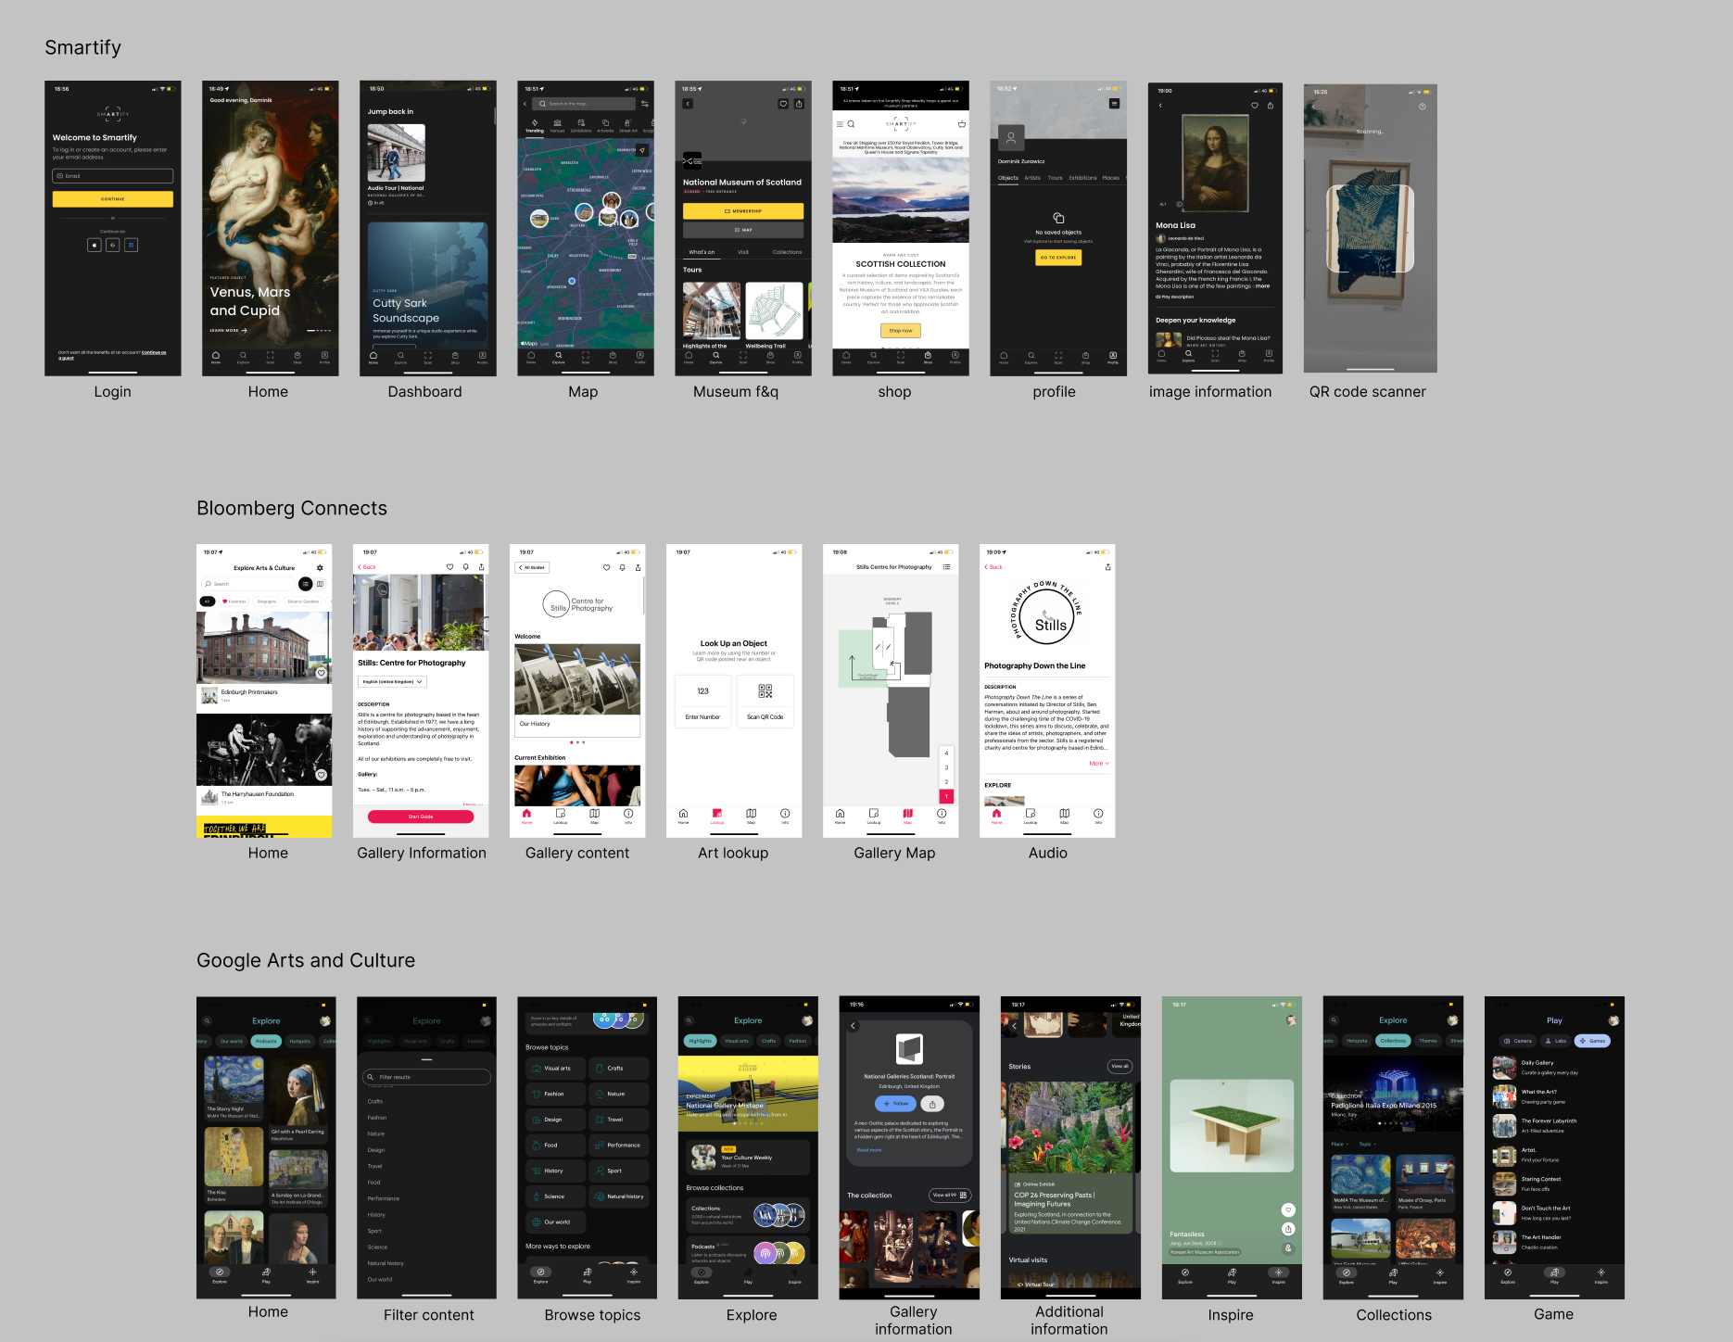
Task: Click the yellow Continue button on Login
Action: (x=112, y=199)
